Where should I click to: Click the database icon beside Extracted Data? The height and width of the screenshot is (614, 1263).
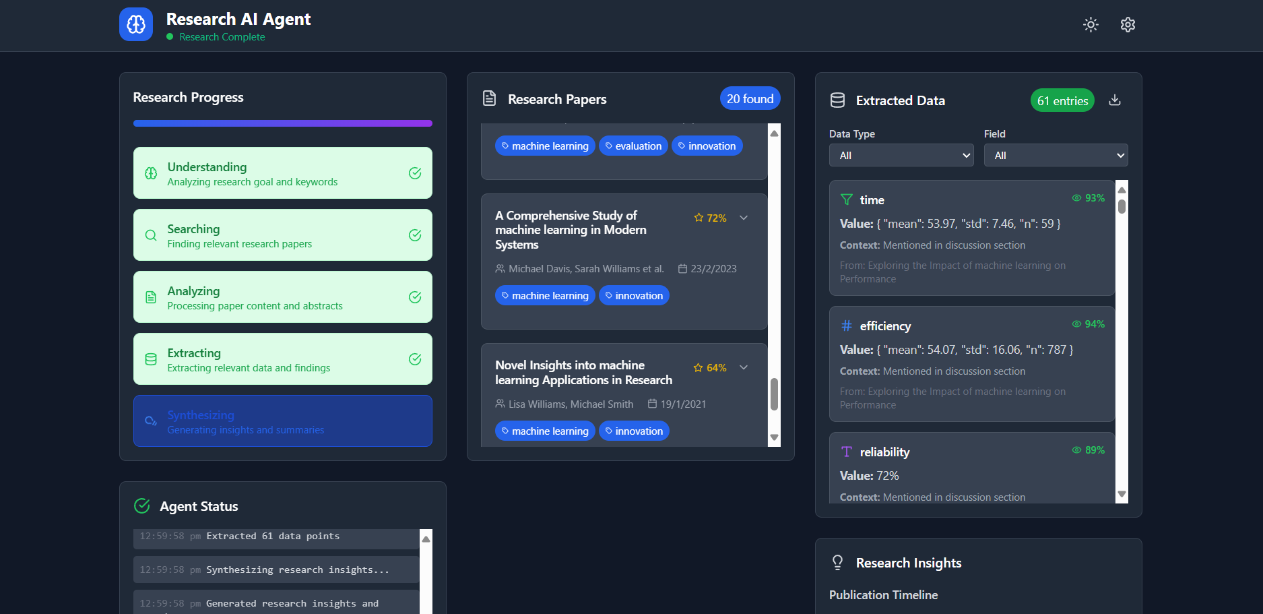pyautogui.click(x=837, y=99)
